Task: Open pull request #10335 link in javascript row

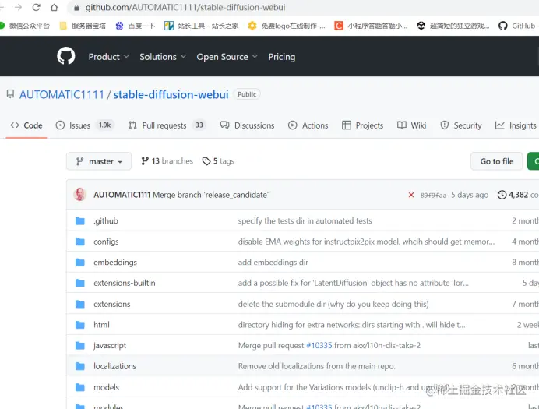Action: tap(319, 345)
